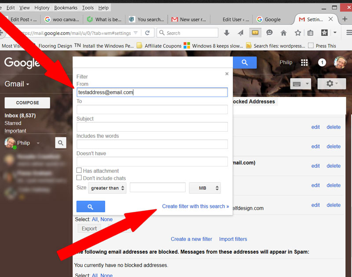Click 'Create filter with this search' link
Image resolution: width=352 pixels, height=277 pixels.
tap(195, 206)
